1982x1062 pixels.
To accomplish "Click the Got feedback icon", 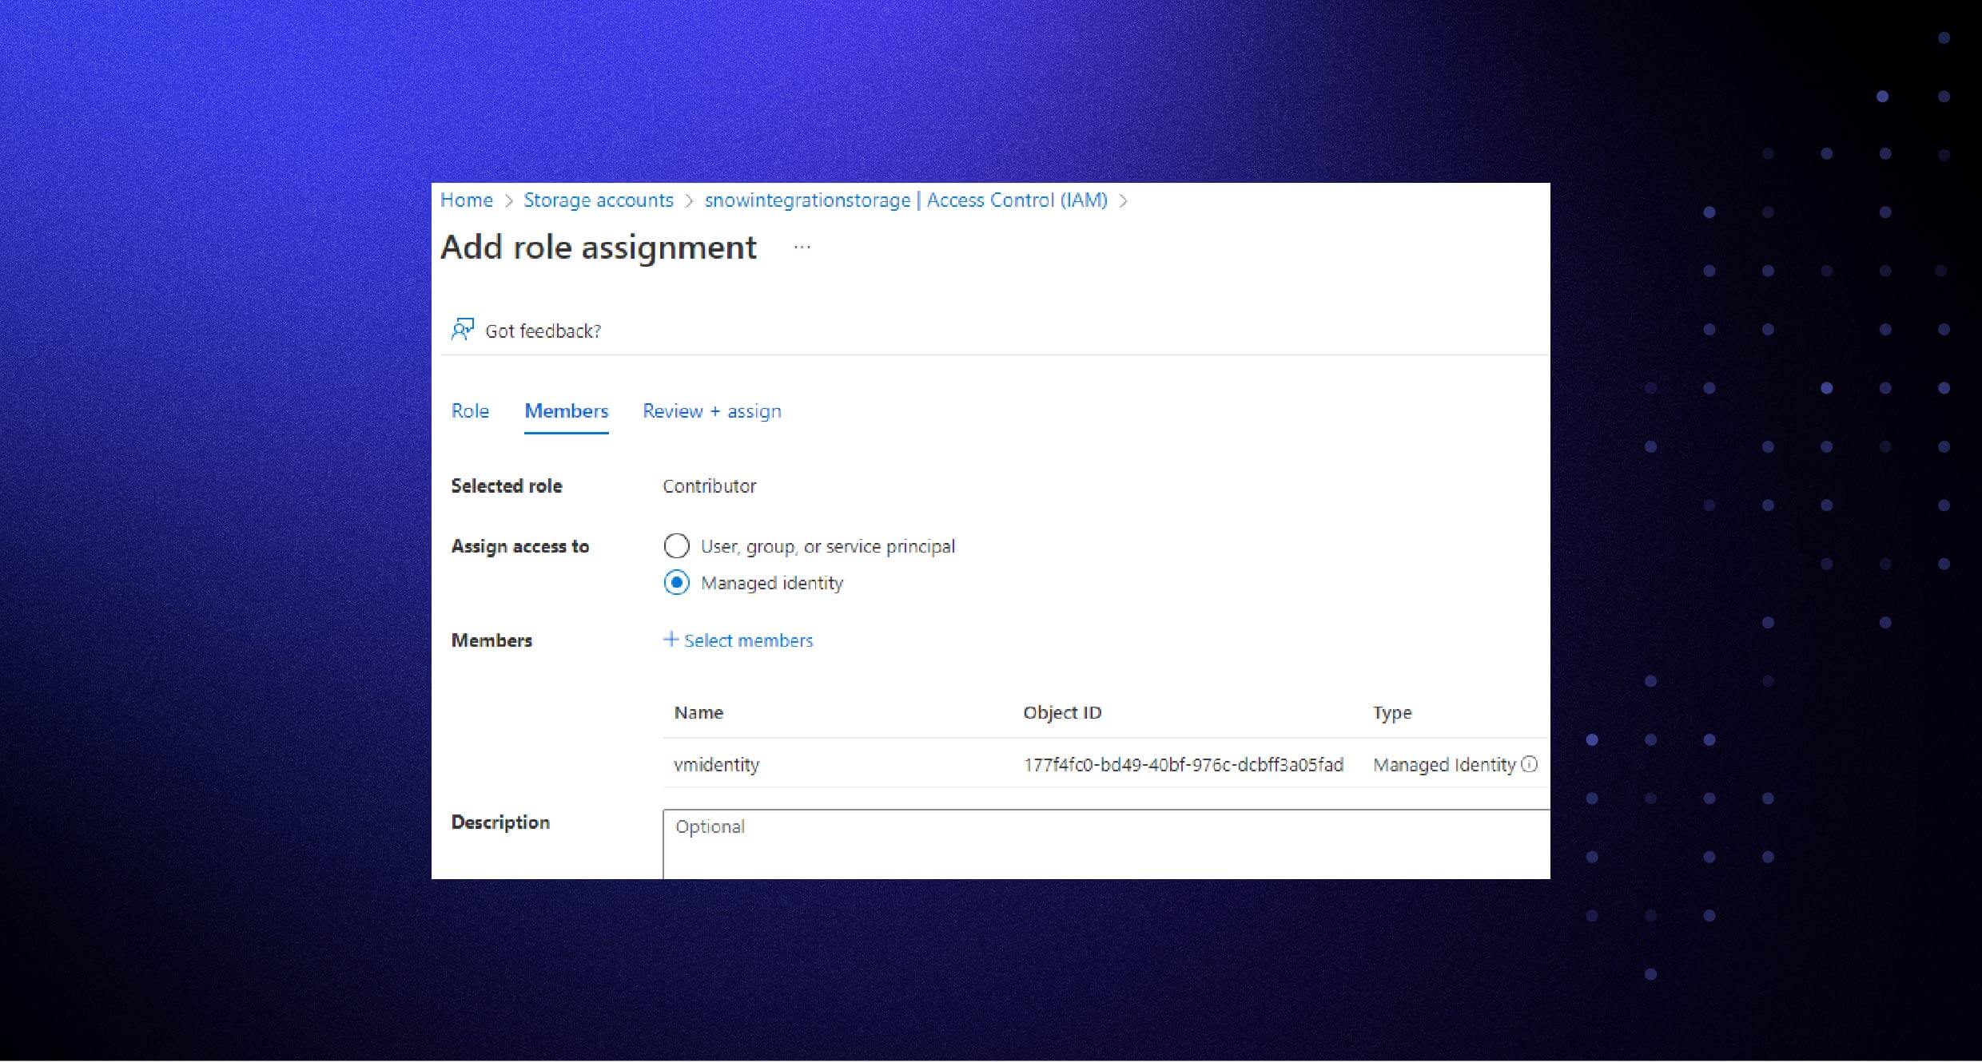I will point(463,329).
